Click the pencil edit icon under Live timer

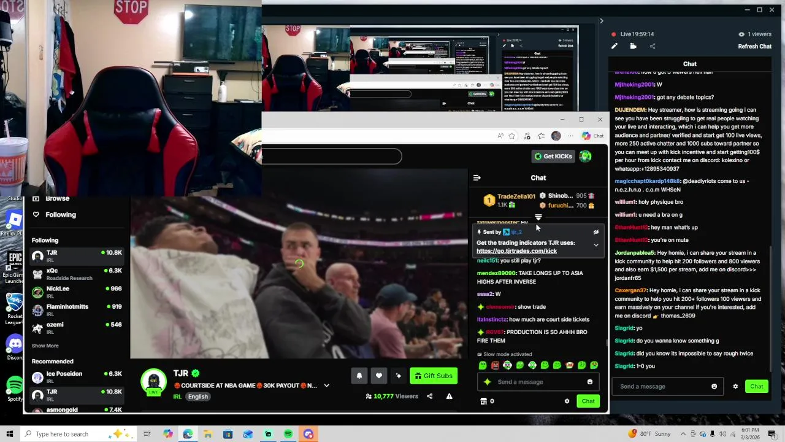615,46
